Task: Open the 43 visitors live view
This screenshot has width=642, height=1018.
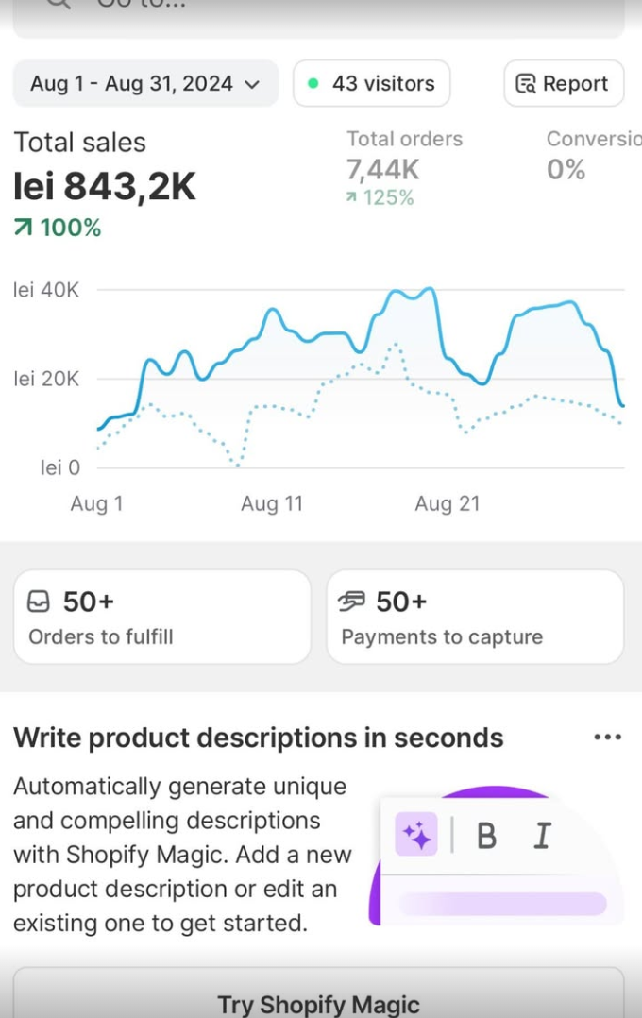Action: (372, 84)
